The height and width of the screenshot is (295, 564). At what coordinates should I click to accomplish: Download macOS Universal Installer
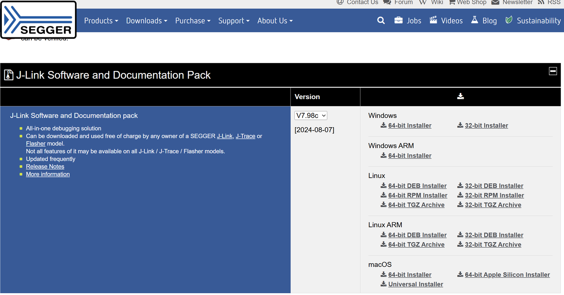[415, 284]
